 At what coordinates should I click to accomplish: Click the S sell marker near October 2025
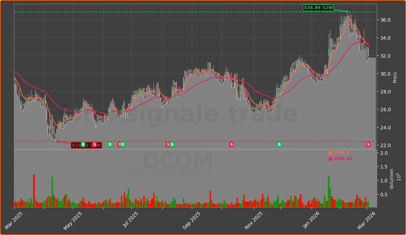click(x=231, y=145)
